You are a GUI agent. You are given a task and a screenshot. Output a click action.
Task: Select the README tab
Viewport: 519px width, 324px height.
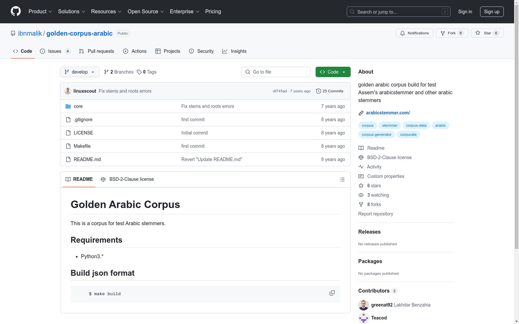(79, 179)
